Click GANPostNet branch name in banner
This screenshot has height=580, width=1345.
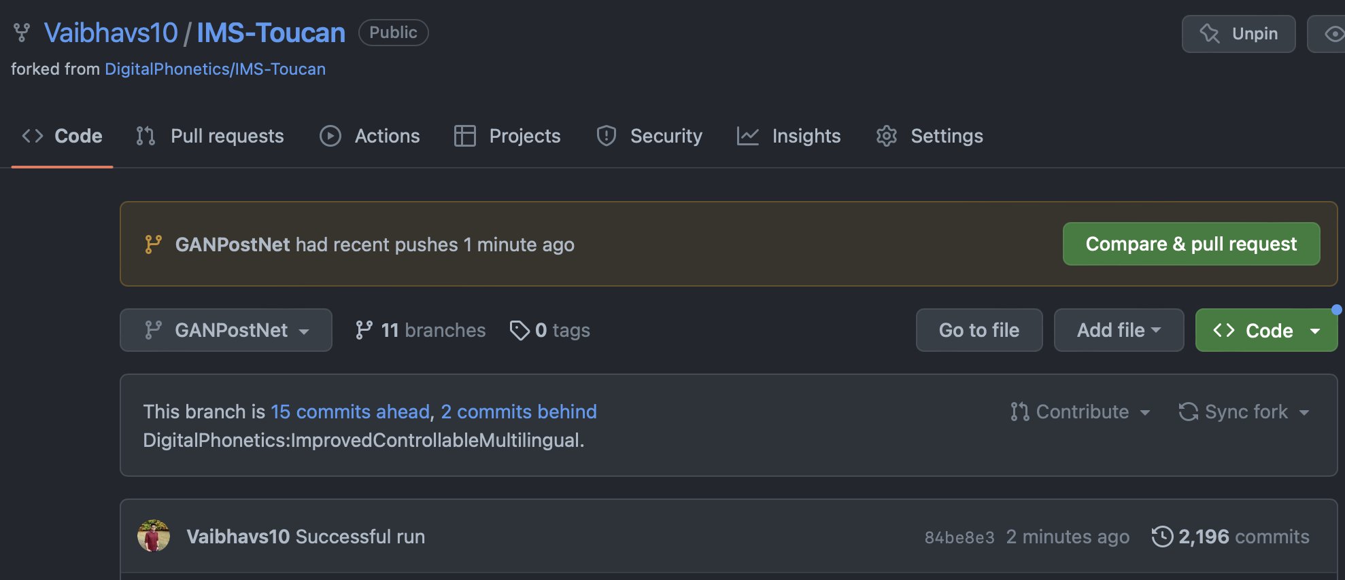(233, 244)
